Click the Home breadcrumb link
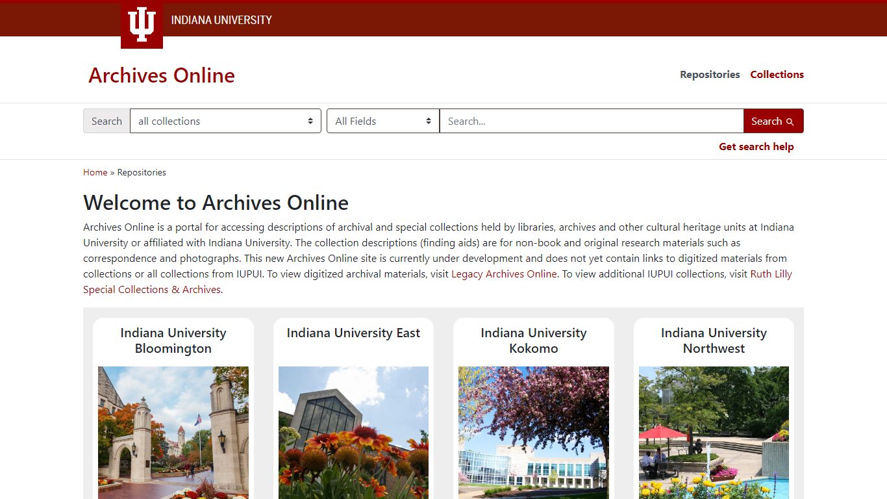 (x=95, y=172)
